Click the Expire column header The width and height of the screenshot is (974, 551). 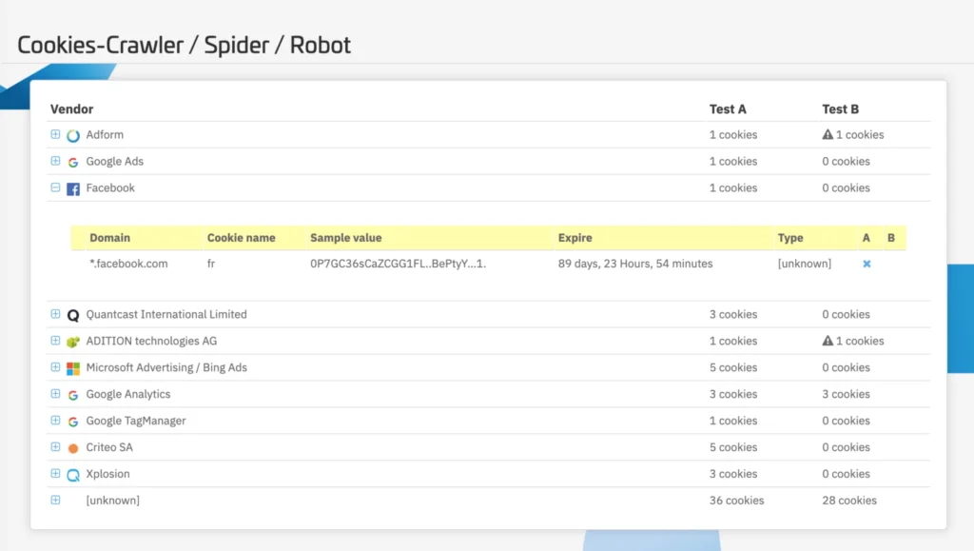click(575, 238)
